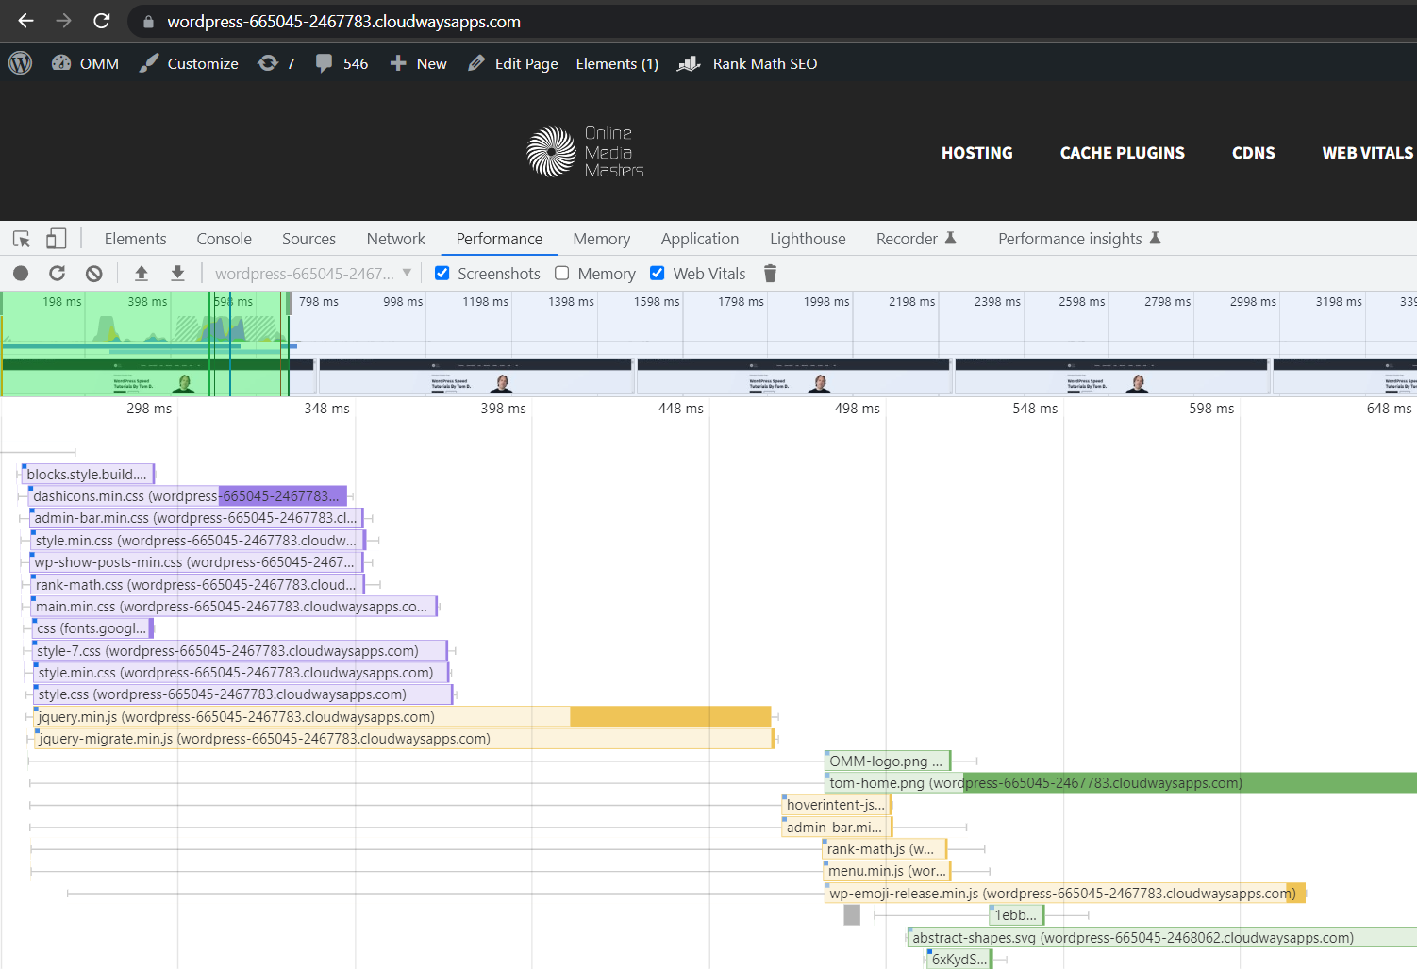
Task: Switch to the Network tab
Action: tap(395, 239)
